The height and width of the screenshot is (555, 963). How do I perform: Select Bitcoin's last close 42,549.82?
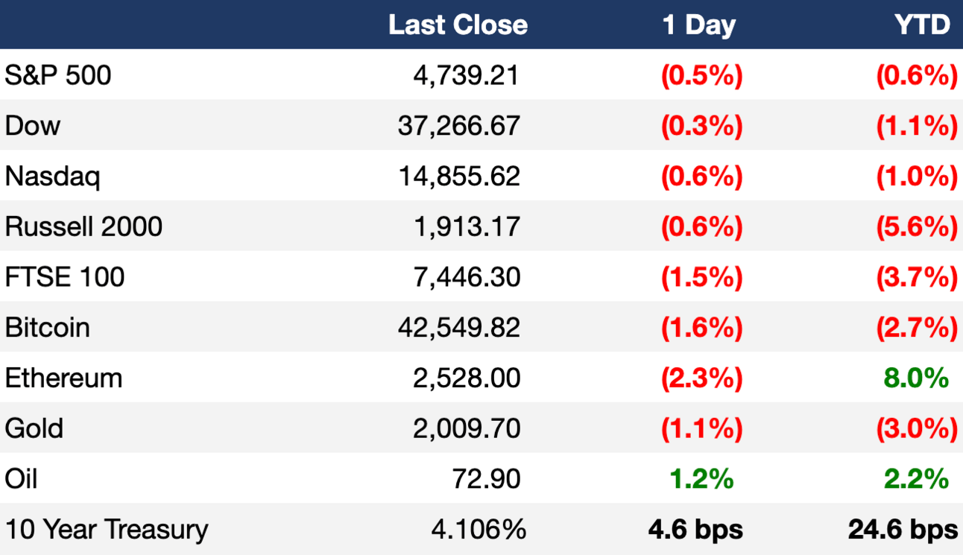point(458,328)
